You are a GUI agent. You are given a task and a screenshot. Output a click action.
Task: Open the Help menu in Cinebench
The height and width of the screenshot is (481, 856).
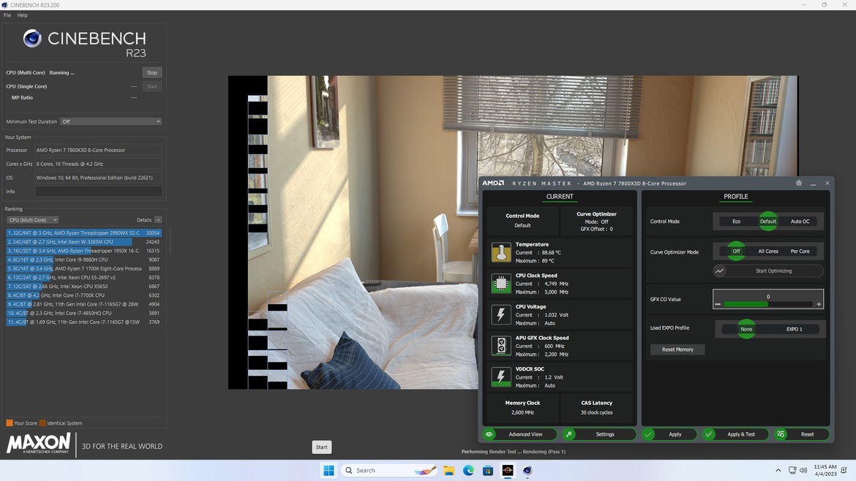click(23, 15)
